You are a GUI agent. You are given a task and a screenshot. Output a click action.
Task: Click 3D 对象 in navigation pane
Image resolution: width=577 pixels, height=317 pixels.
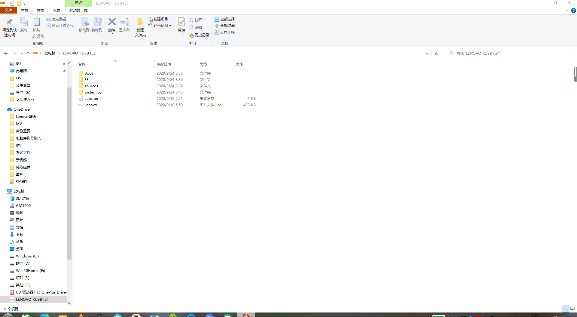click(x=22, y=199)
